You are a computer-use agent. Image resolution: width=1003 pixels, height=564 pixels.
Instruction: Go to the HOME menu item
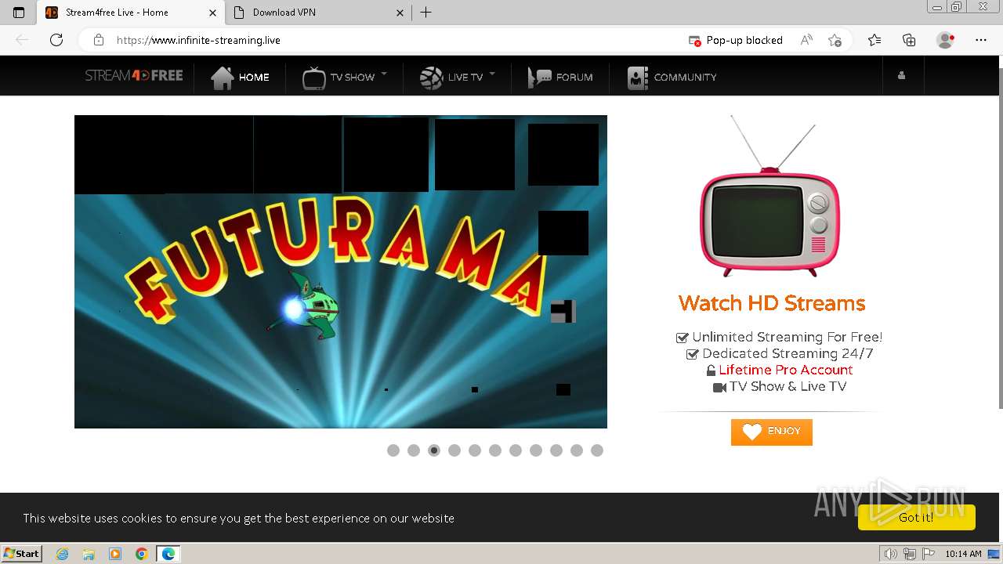[x=240, y=77]
